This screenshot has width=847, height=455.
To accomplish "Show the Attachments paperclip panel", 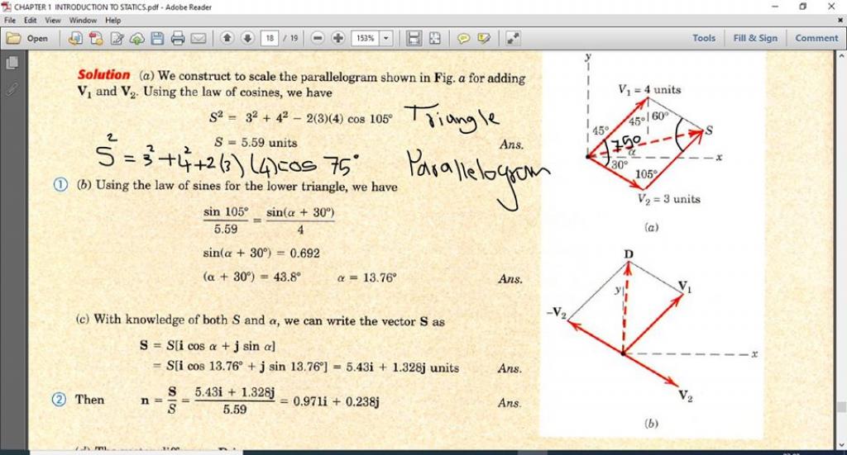I will point(12,88).
